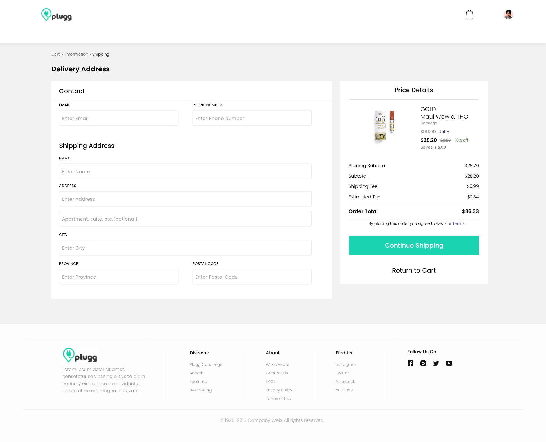
Task: Open Plugg Concierge footer link
Action: coord(206,364)
